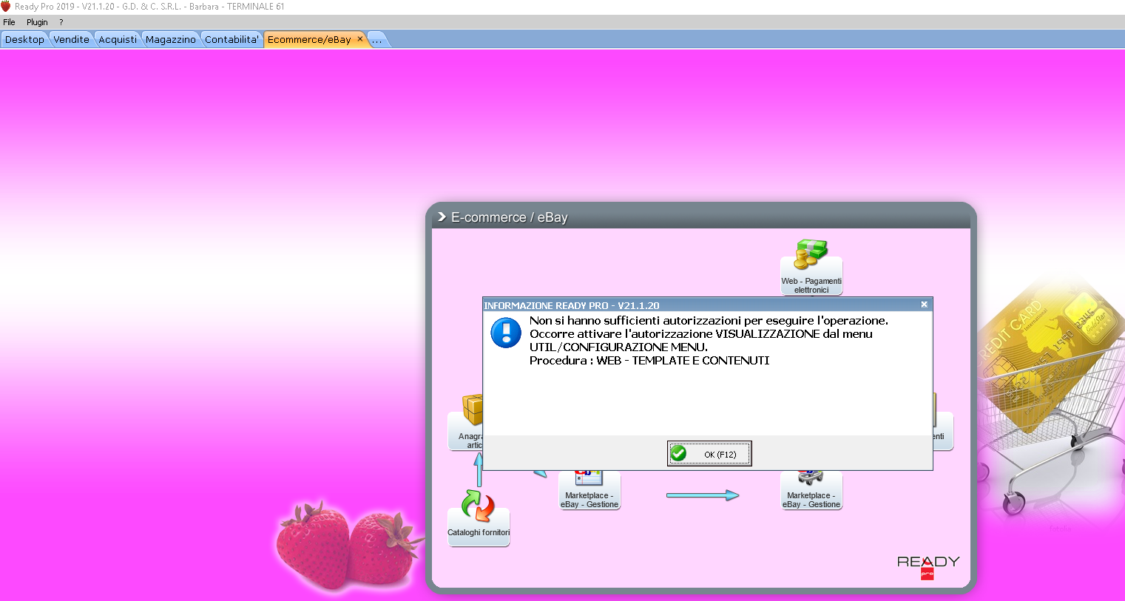
Task: Select the Ecommerce/eBay tab
Action: pyautogui.click(x=309, y=39)
